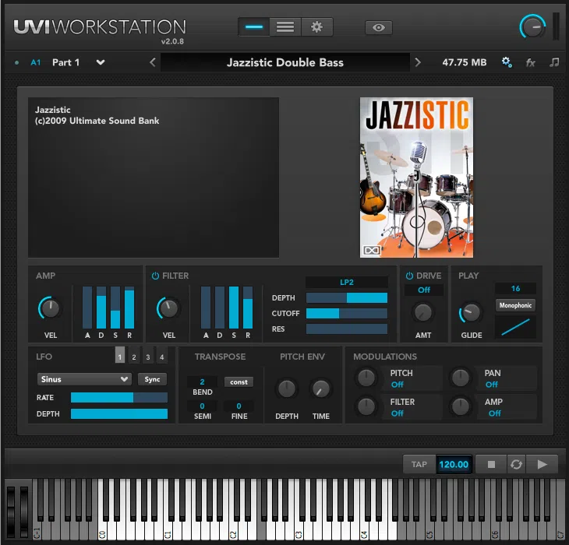This screenshot has height=545, width=569.
Task: Adjust the filter DEPTH slider
Action: [x=347, y=298]
